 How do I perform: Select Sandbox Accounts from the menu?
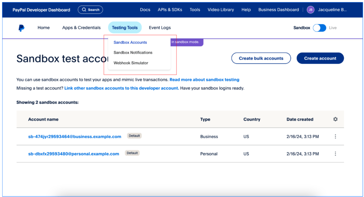coord(130,42)
